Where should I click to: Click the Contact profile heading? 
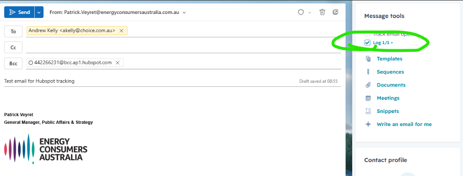[386, 160]
